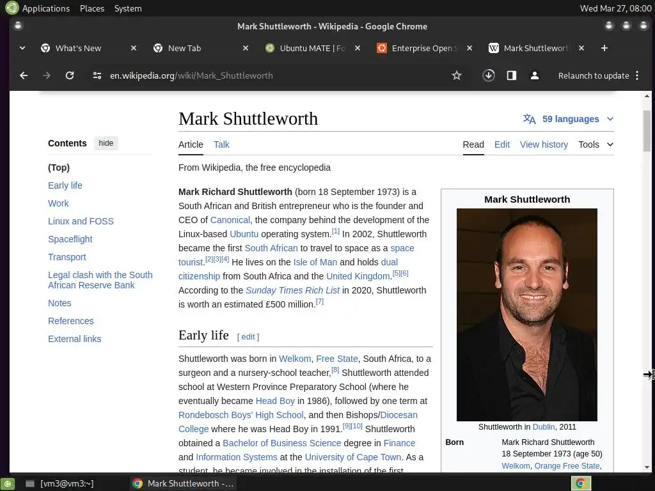This screenshot has width=655, height=491.
Task: Expand the Tools dropdown menu
Action: (x=596, y=144)
